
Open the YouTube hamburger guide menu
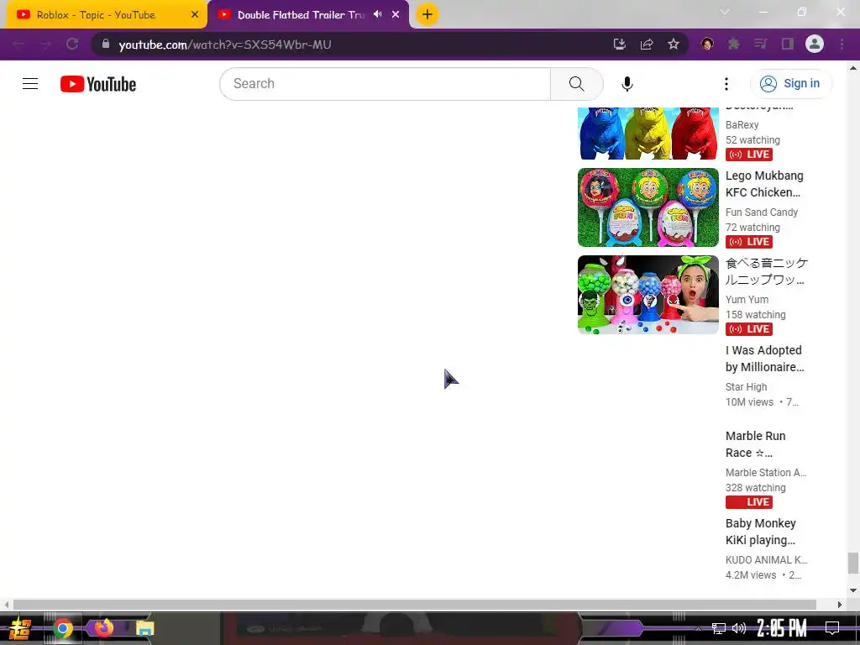click(30, 83)
